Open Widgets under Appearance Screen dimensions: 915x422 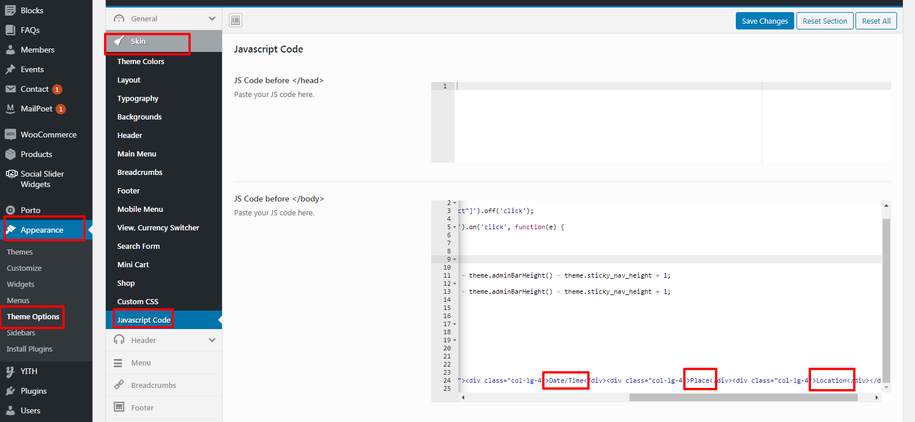click(x=21, y=284)
